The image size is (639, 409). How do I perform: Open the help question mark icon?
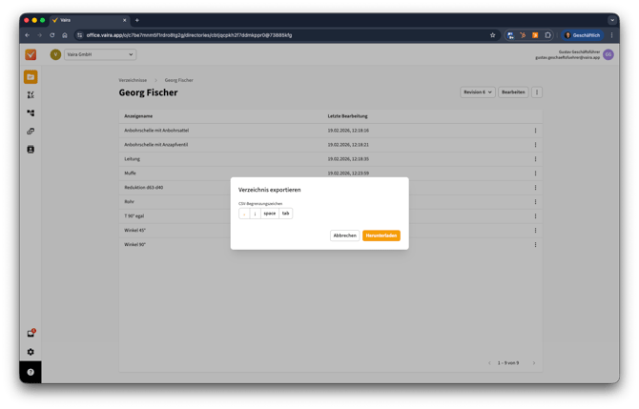(x=31, y=372)
